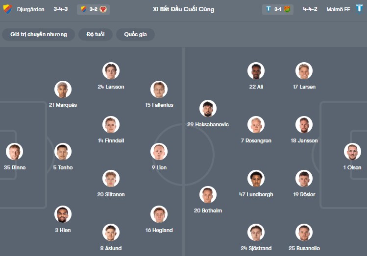Viewport: 367px width, 256px height.
Task: Toggle the Quốc gia filter chip
Action: [135, 34]
